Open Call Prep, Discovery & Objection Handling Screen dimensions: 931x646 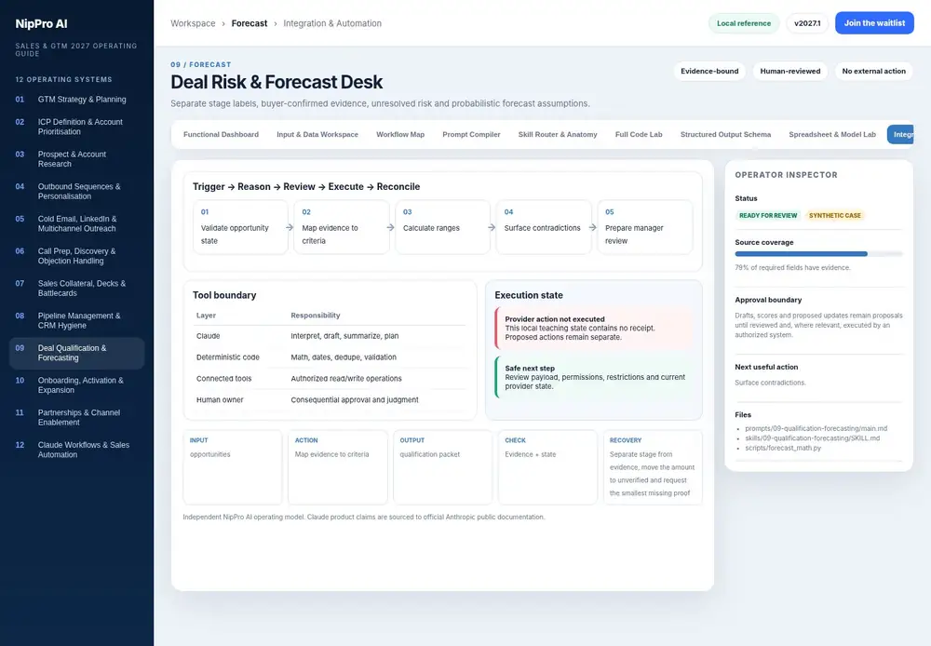(x=76, y=256)
